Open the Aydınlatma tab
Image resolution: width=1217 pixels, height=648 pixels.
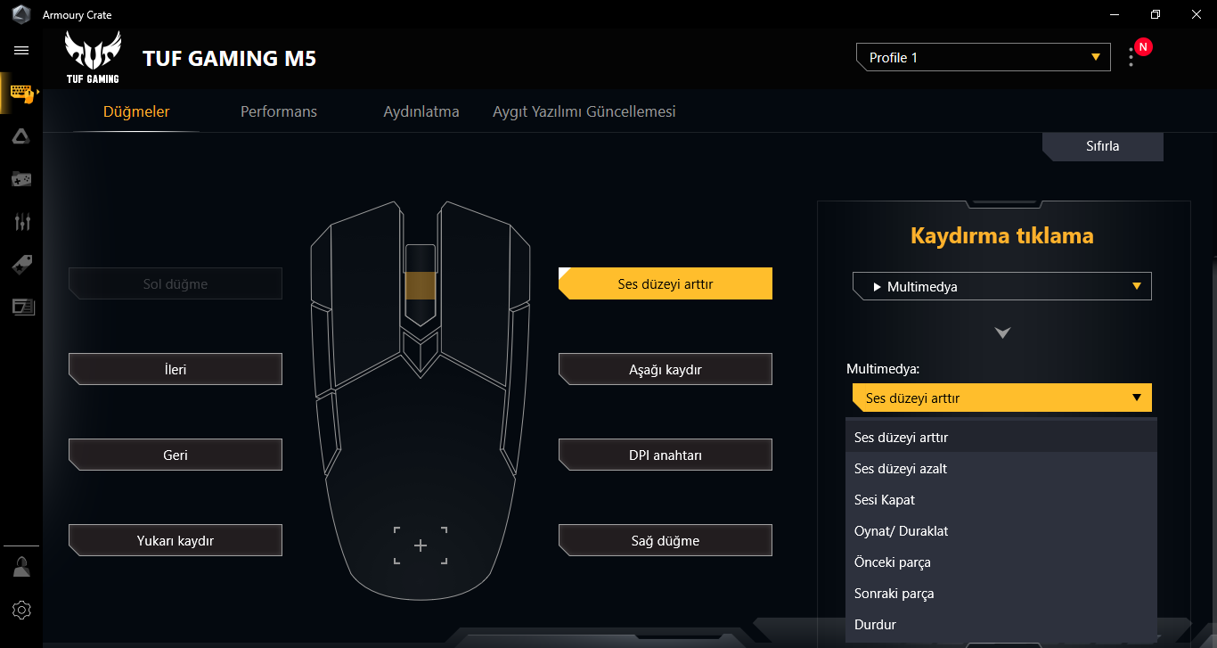pyautogui.click(x=421, y=111)
